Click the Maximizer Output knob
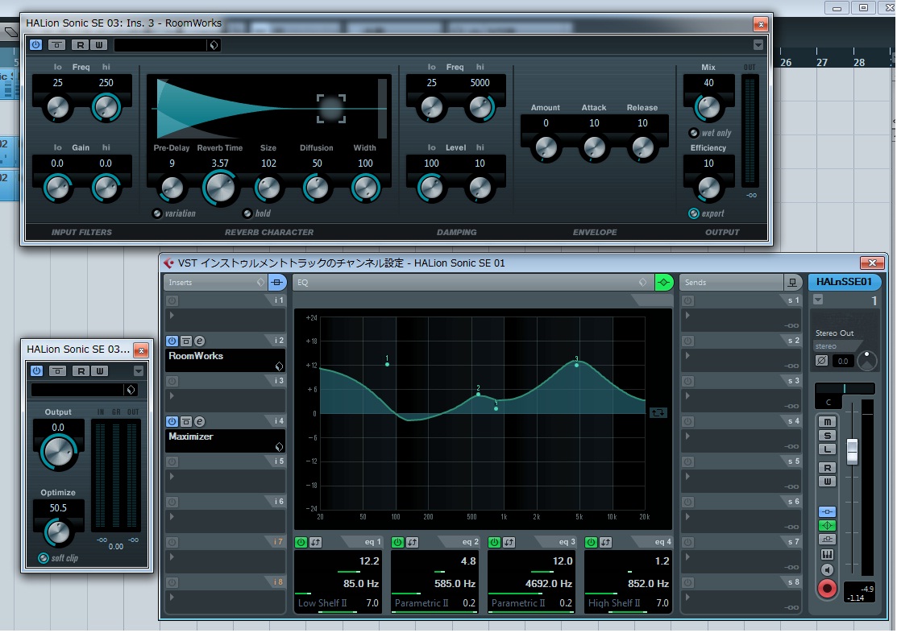 (x=58, y=452)
